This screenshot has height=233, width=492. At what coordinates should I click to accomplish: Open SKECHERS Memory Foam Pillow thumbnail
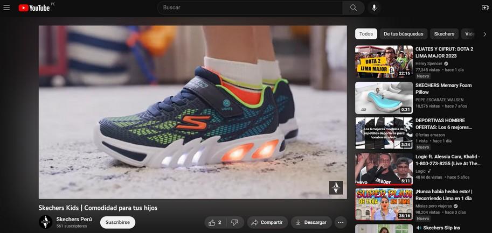384,98
